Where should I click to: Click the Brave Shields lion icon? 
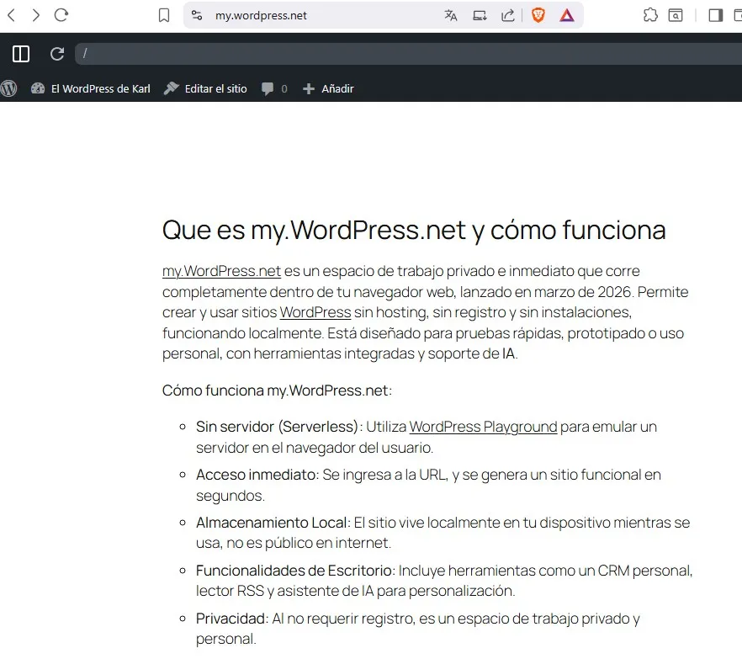538,15
